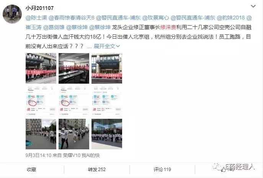Open the @崔玉涛 mention
The width and height of the screenshot is (263, 178).
34,27
